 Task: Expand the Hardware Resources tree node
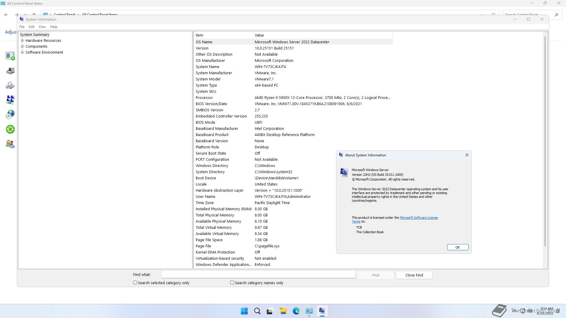click(x=22, y=40)
